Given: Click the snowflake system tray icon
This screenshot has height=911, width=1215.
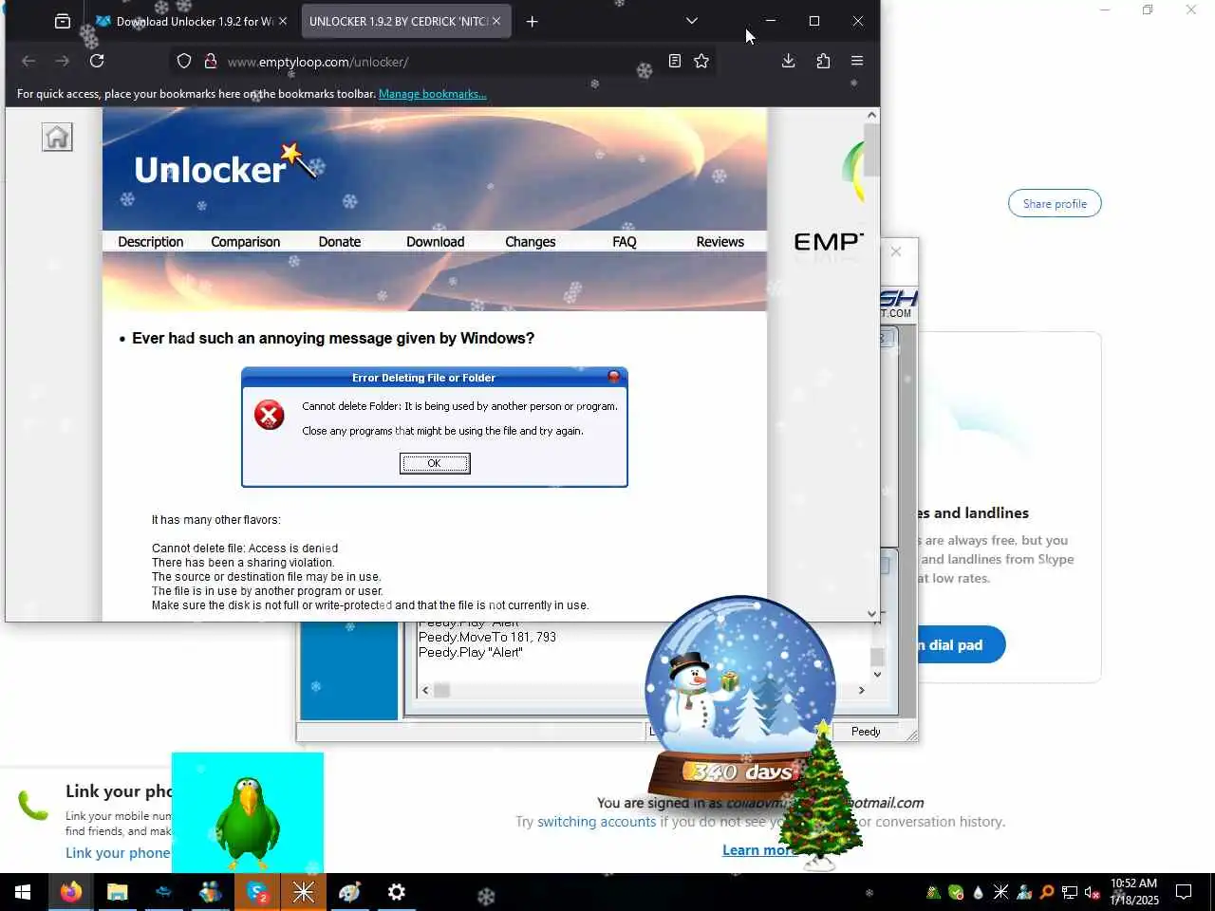Looking at the screenshot, I should [x=1001, y=892].
